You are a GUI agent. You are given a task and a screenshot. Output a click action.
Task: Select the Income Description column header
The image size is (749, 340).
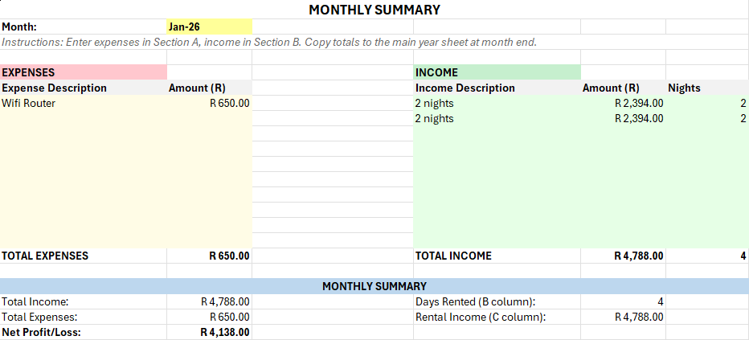[465, 88]
